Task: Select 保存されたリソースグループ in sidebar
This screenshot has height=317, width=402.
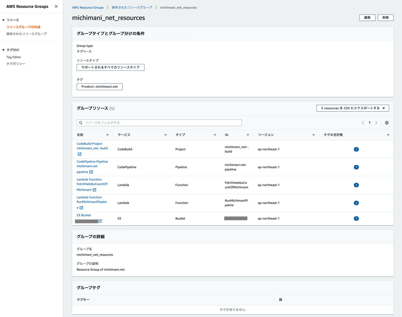Action: [26, 34]
